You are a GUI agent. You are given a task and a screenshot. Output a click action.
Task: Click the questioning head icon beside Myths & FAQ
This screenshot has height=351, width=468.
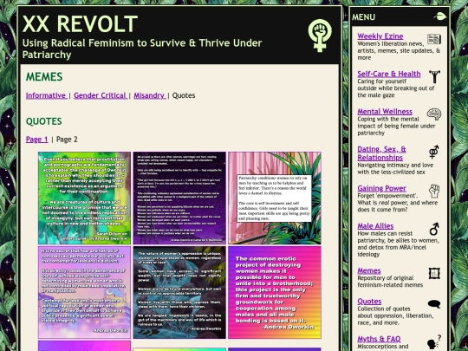(x=434, y=341)
